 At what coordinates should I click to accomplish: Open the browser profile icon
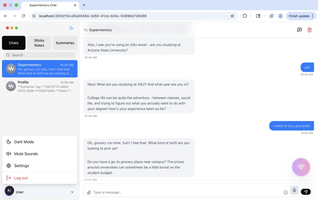pos(281,16)
